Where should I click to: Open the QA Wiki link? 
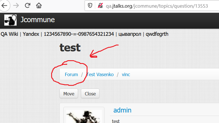point(9,34)
